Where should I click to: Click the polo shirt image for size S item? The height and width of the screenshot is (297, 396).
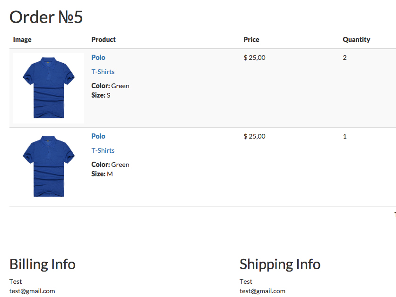pos(49,88)
